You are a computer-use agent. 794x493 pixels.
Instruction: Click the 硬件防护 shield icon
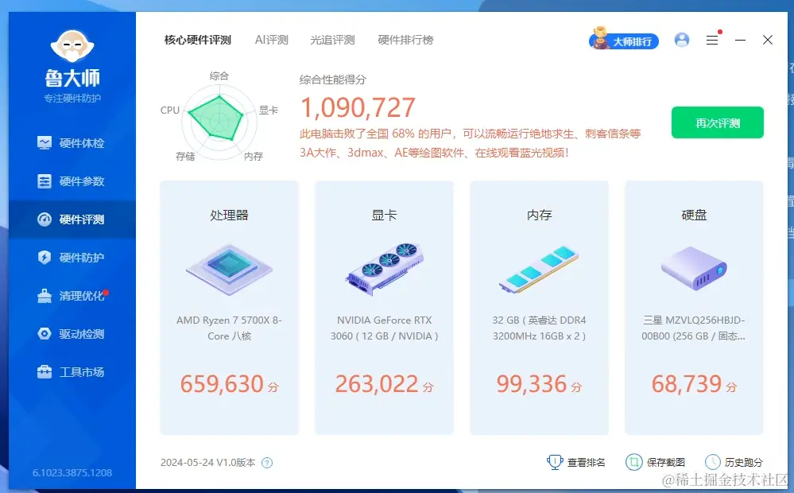[45, 258]
